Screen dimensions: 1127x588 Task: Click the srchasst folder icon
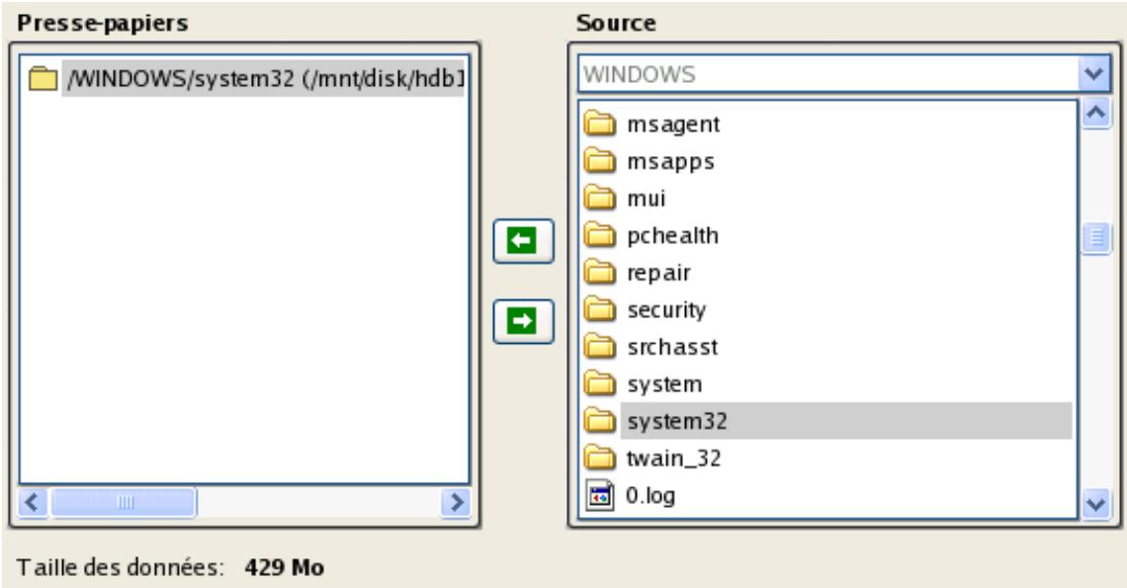[x=599, y=347]
